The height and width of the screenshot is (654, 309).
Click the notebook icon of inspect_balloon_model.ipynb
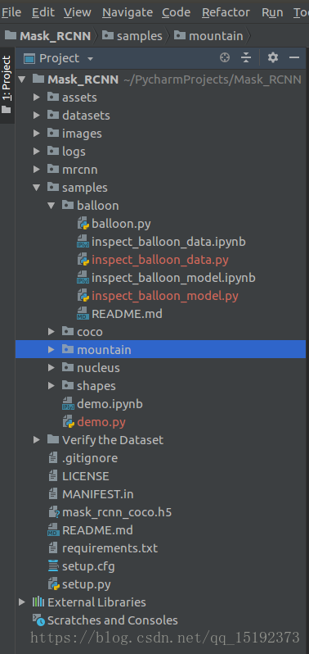pos(83,278)
